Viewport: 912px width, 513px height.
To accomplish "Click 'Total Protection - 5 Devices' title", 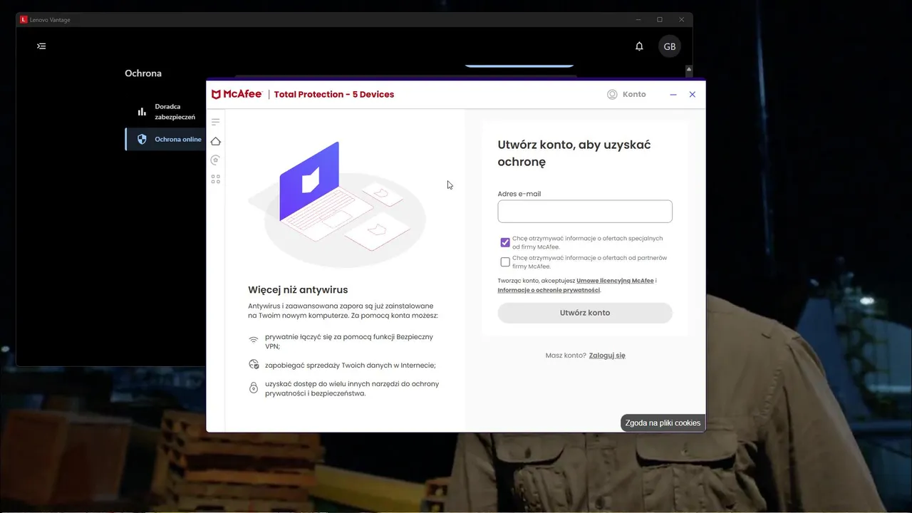I will (334, 94).
